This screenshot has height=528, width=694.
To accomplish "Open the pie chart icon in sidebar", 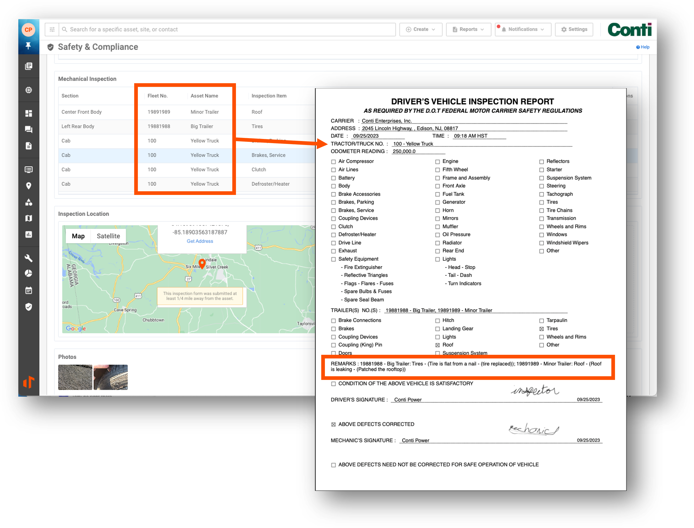I will [29, 273].
